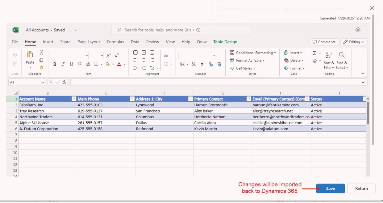
Task: Select the Cut icon in Clipboard group
Action: (x=42, y=53)
